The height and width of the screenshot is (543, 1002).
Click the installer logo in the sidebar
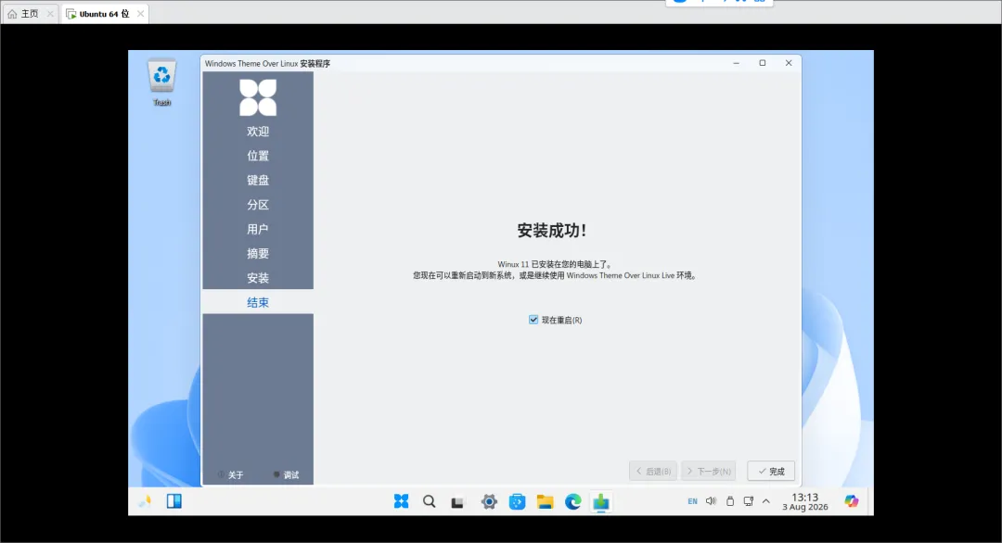coord(258,97)
